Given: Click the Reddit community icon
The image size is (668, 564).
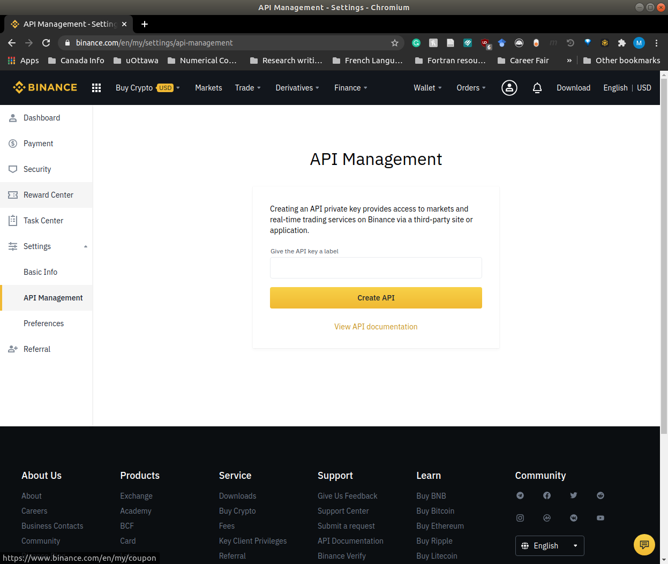Looking at the screenshot, I should [601, 495].
